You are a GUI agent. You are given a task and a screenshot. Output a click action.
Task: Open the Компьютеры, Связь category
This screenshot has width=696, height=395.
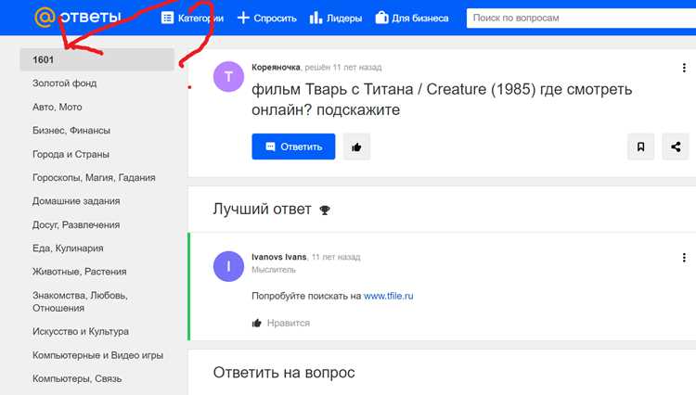point(77,378)
